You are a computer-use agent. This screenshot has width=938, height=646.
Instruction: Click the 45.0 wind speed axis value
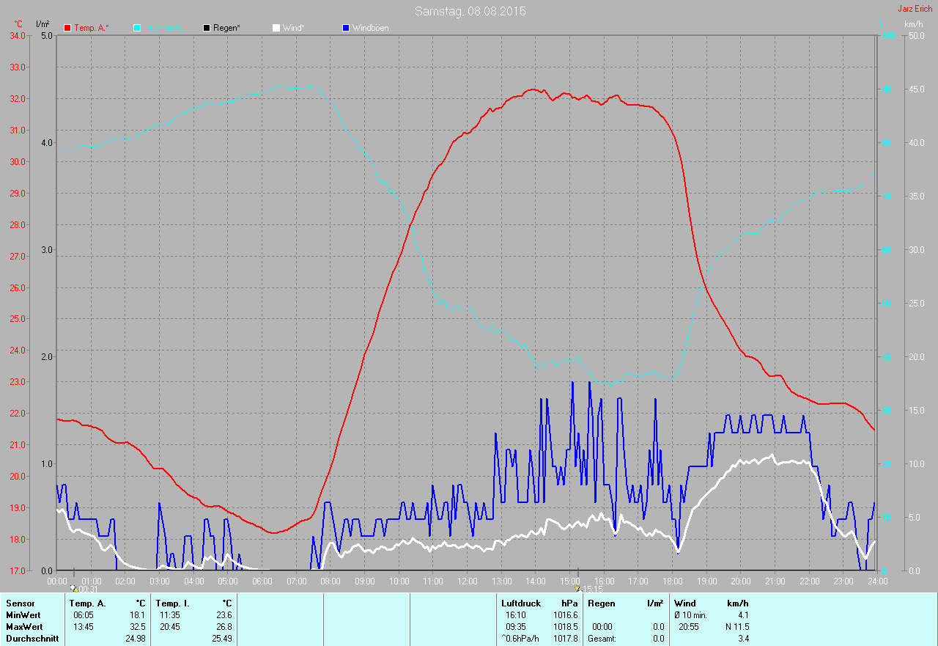(x=916, y=89)
